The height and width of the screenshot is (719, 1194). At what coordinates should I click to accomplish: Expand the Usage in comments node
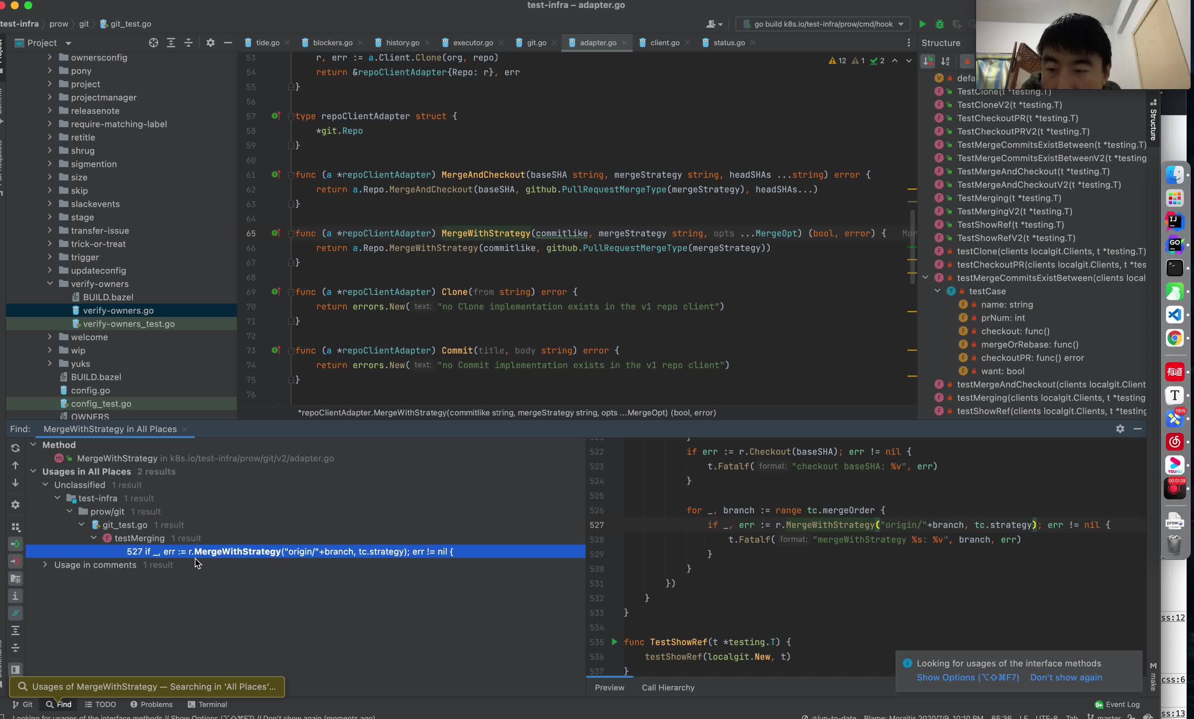[45, 565]
